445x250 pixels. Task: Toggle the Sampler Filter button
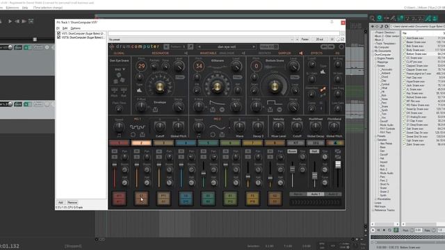coord(295,77)
